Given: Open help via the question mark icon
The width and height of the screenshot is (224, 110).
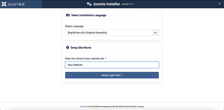Looking at the screenshot, I should [x=219, y=4].
